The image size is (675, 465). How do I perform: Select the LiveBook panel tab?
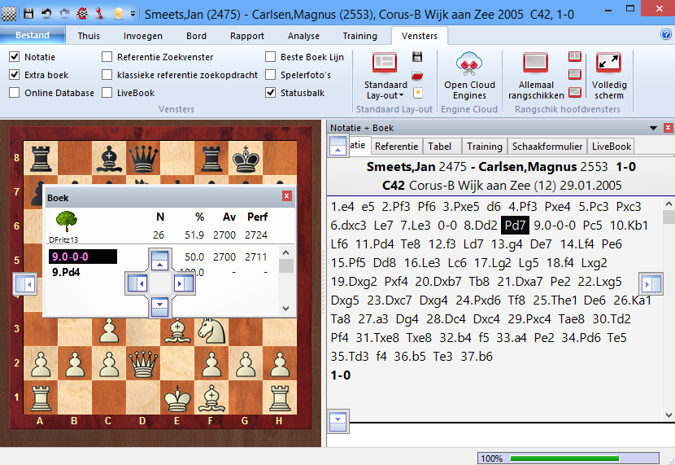[x=612, y=147]
